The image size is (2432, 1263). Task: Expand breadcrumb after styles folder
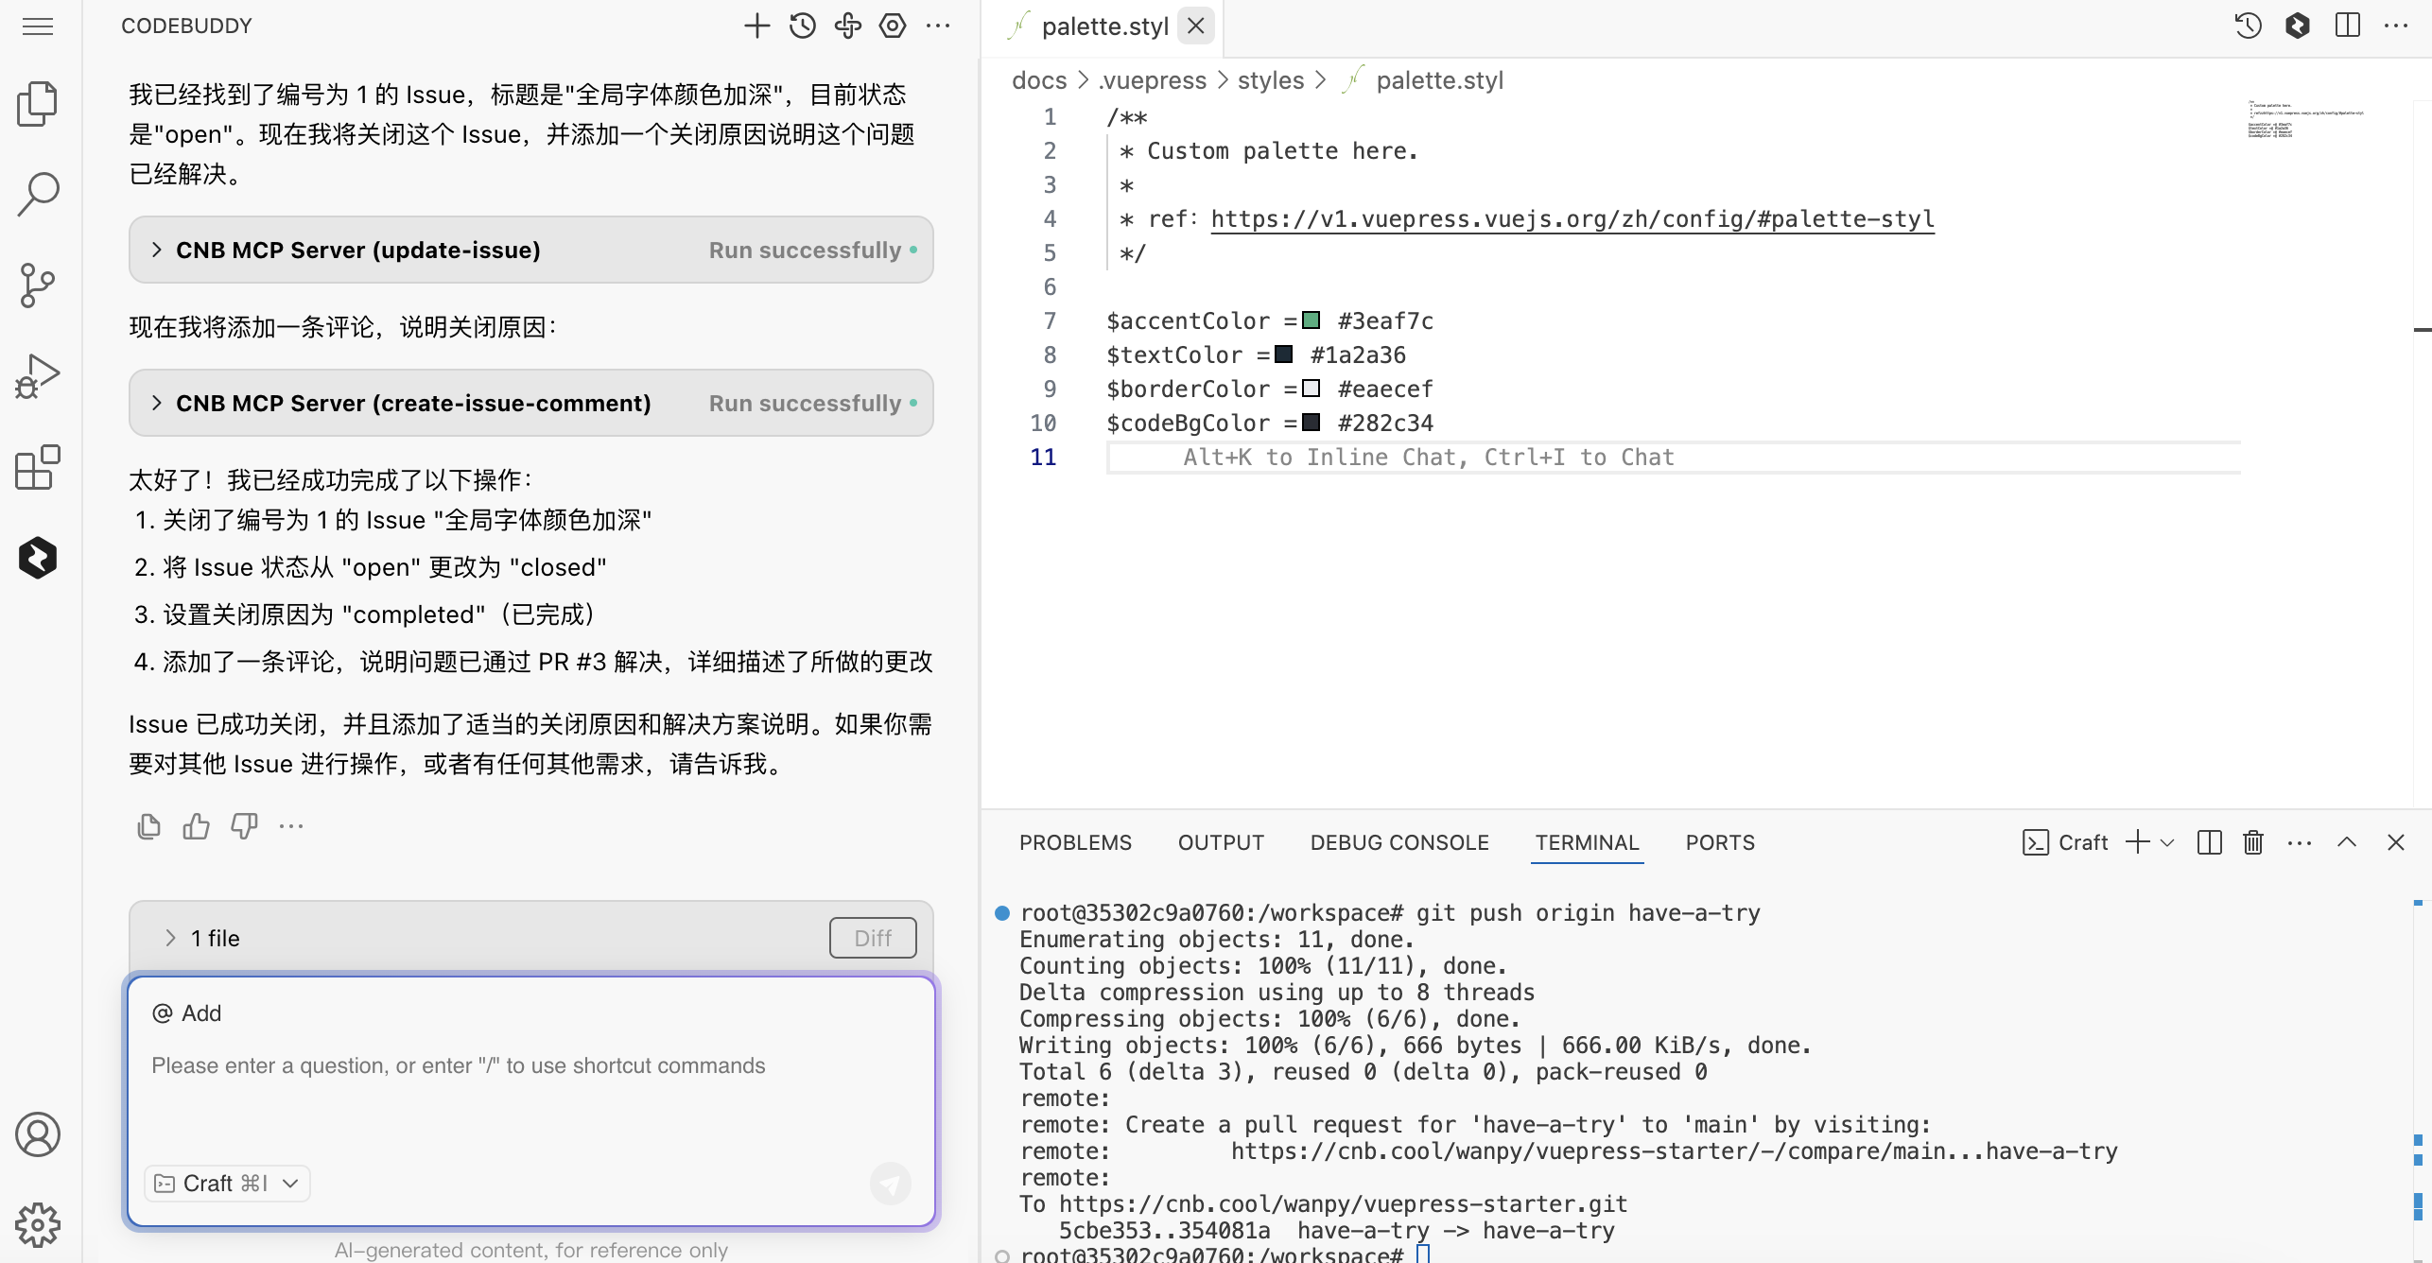tap(1321, 80)
